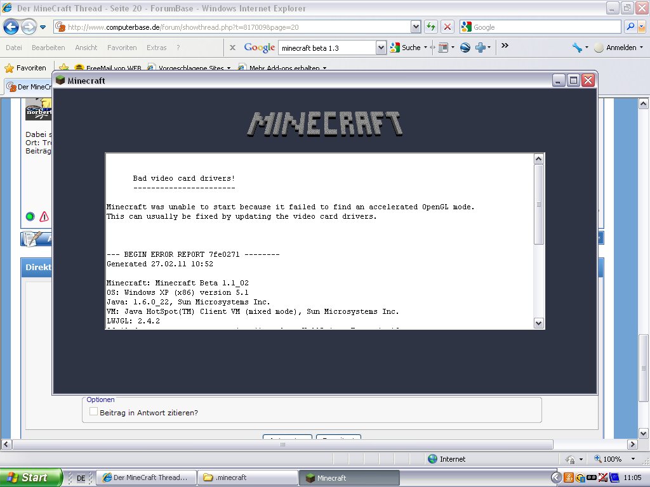This screenshot has width=650, height=487.
Task: Click the page scroll-up arrow in Internet Explorer
Action: [644, 103]
